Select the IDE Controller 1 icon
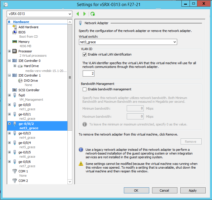 point(15,75)
